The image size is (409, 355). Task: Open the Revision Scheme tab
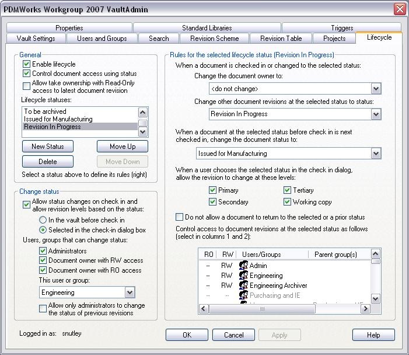point(214,39)
